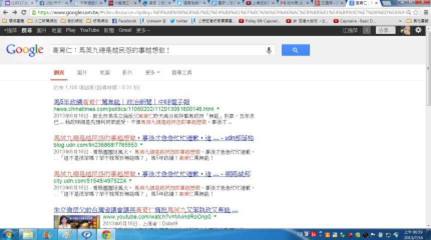Open Chrome from the taskbar
431x240 pixels.
106,234
